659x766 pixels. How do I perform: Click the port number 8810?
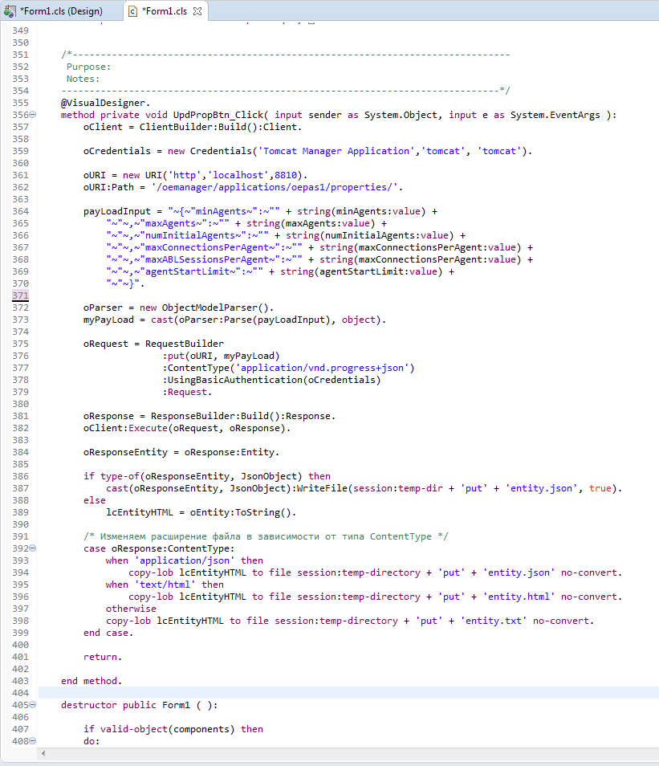pos(286,175)
